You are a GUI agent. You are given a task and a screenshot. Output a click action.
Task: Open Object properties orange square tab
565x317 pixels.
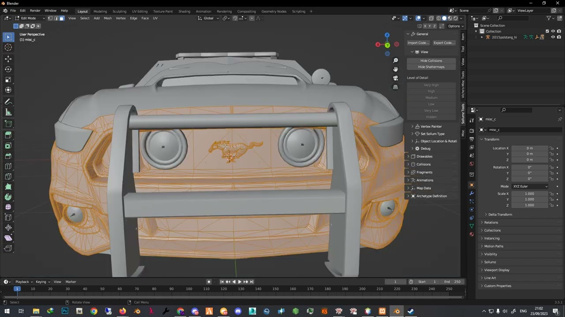point(472,185)
